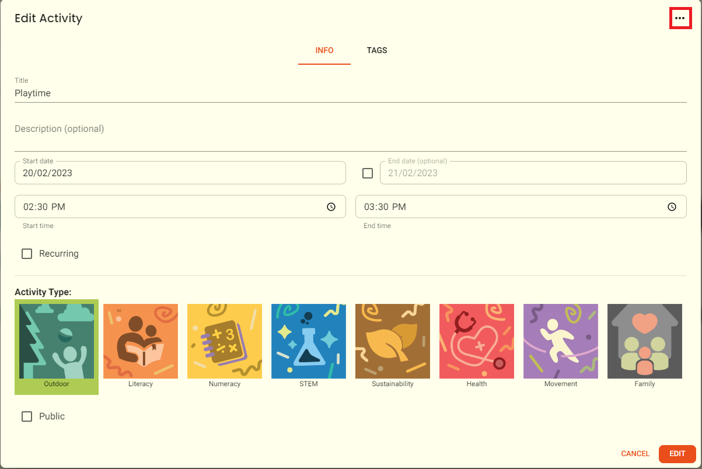Tick the Public checkbox
Screen dimensions: 702x469
(x=27, y=416)
